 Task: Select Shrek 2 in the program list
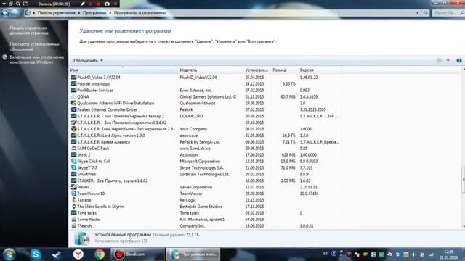click(x=205, y=154)
